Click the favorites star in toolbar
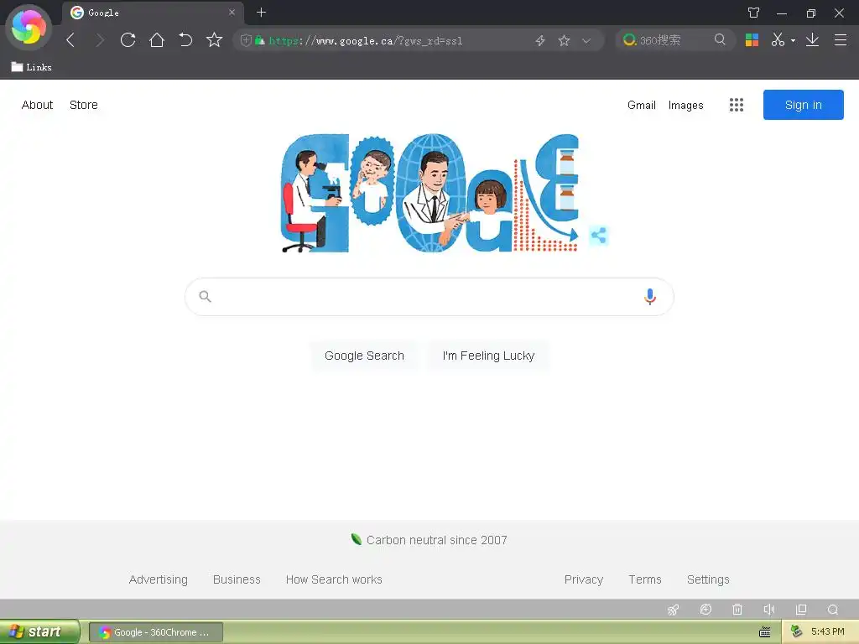This screenshot has height=644, width=859. pyautogui.click(x=214, y=40)
